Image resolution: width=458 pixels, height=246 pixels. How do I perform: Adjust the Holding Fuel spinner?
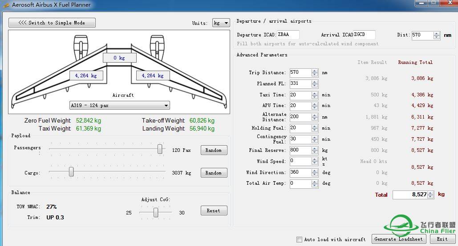click(x=315, y=128)
